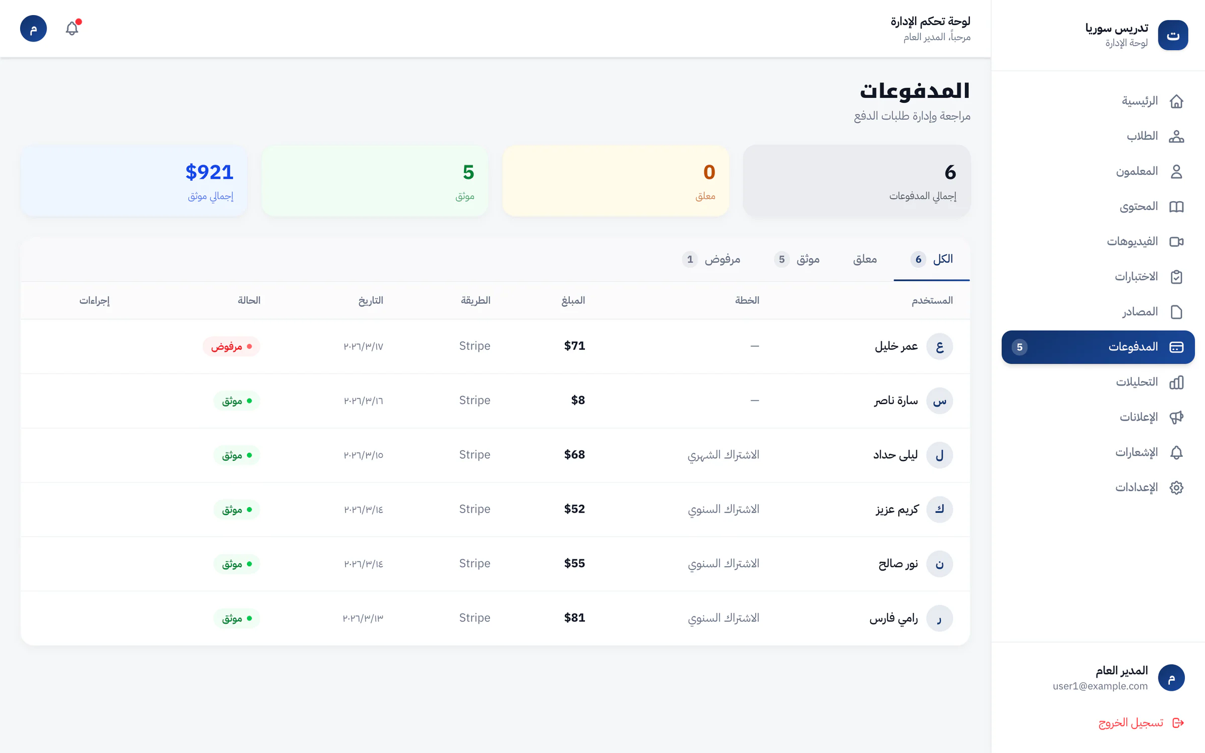This screenshot has width=1205, height=753.
Task: Open المصادر file icon in sidebar
Action: (1176, 312)
